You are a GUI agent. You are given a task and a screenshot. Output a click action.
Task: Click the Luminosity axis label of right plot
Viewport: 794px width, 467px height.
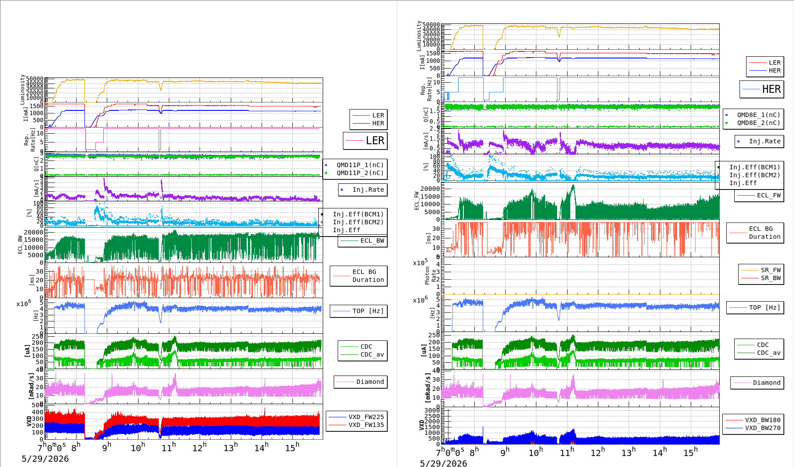tap(419, 36)
